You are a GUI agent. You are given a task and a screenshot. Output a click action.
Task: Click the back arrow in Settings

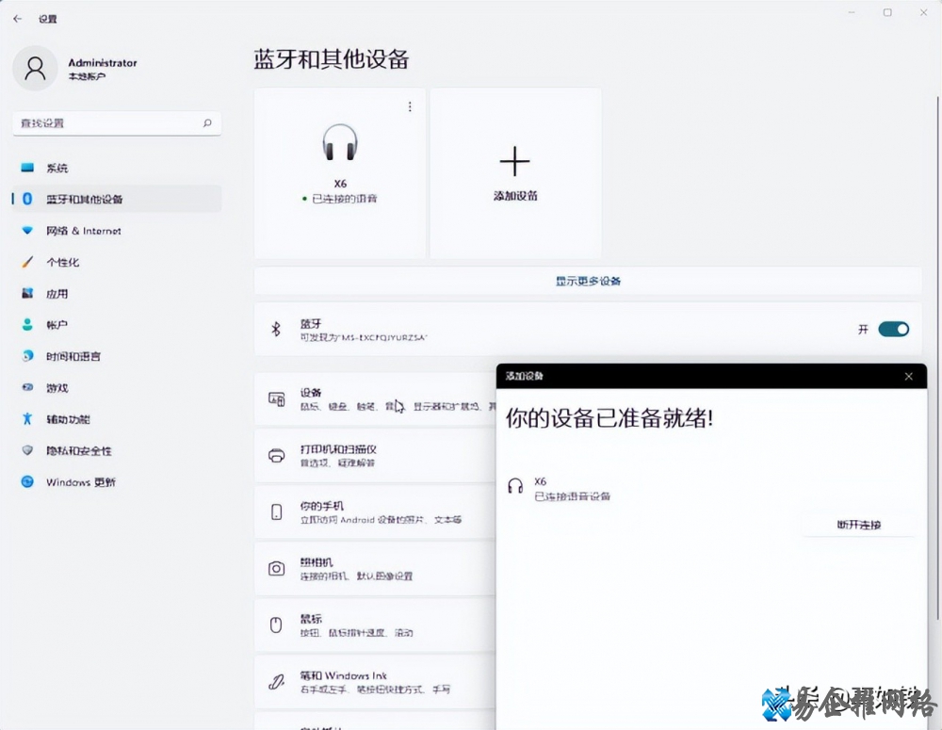[x=17, y=18]
